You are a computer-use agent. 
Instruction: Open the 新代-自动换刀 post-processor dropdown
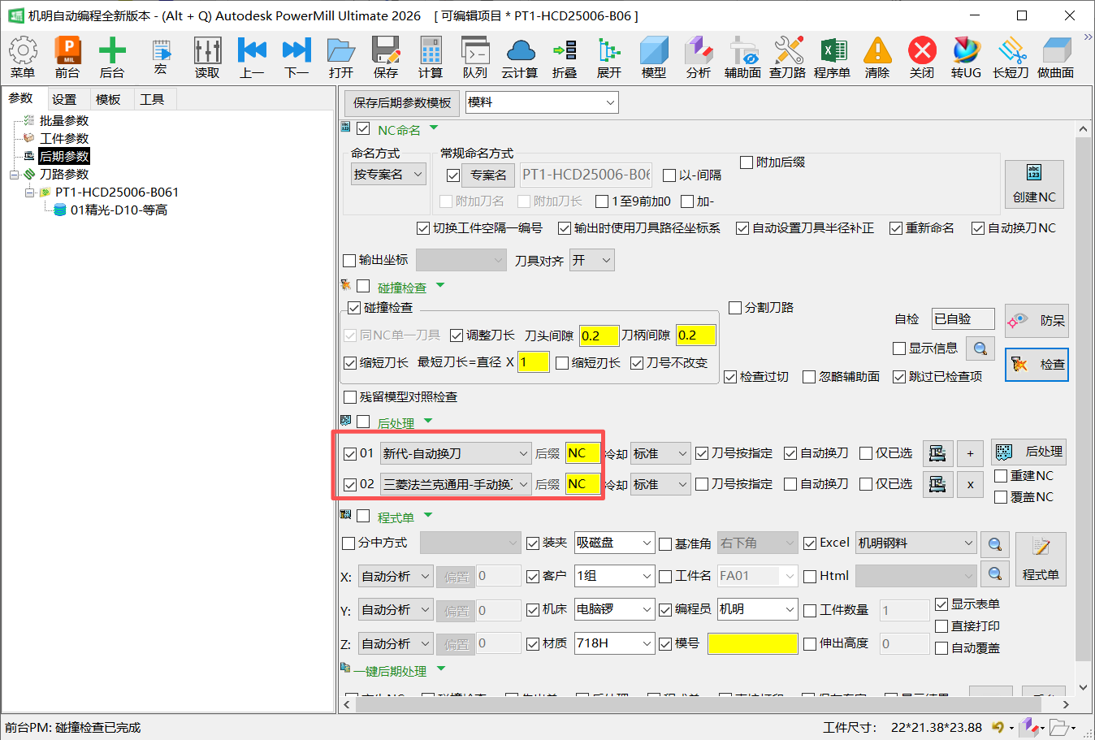click(x=456, y=453)
